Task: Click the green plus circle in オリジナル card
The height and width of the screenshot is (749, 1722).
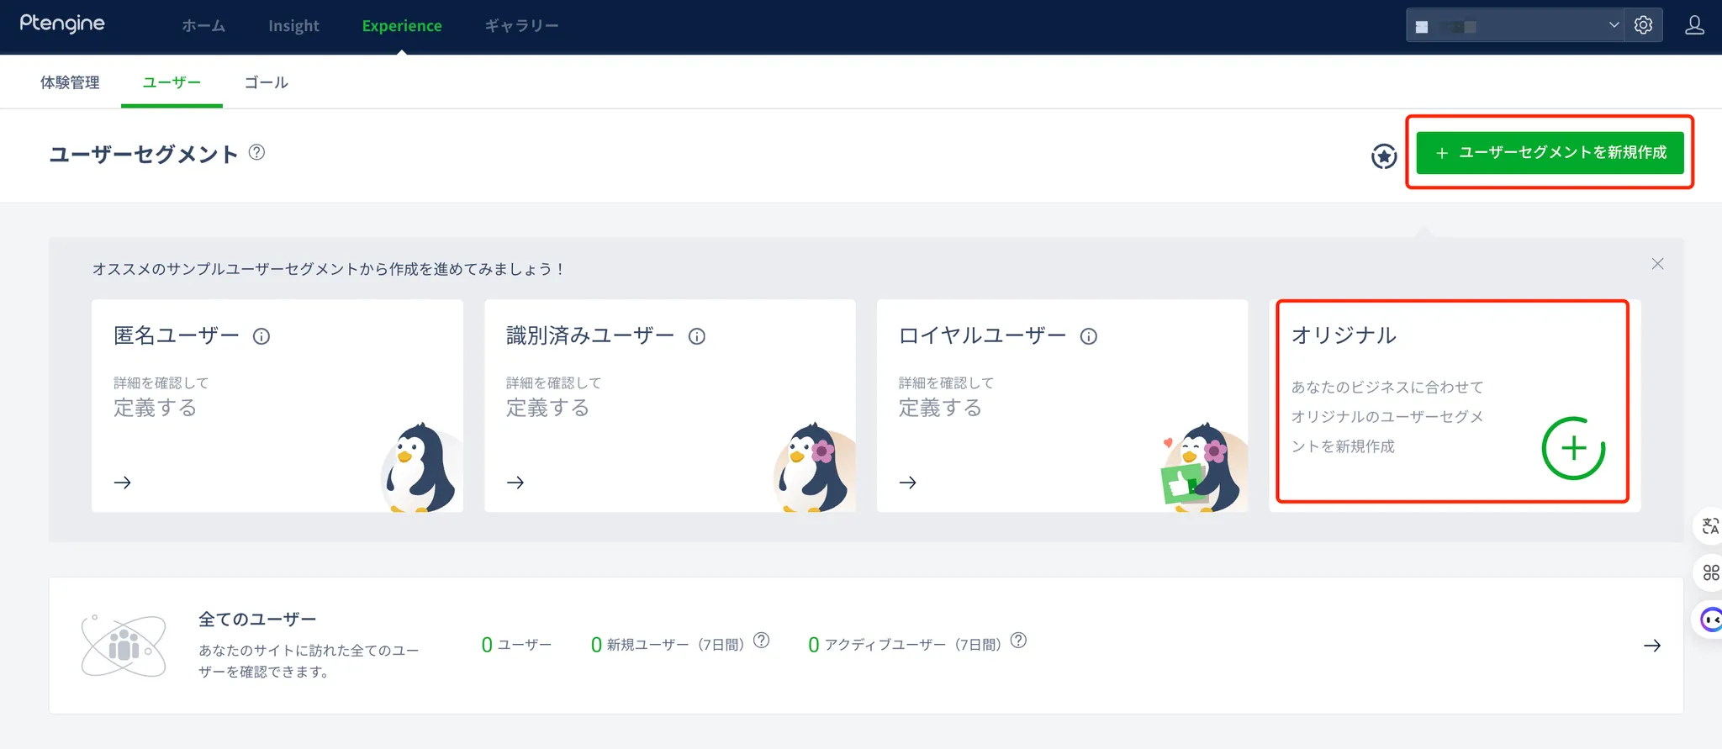Action: [1573, 448]
